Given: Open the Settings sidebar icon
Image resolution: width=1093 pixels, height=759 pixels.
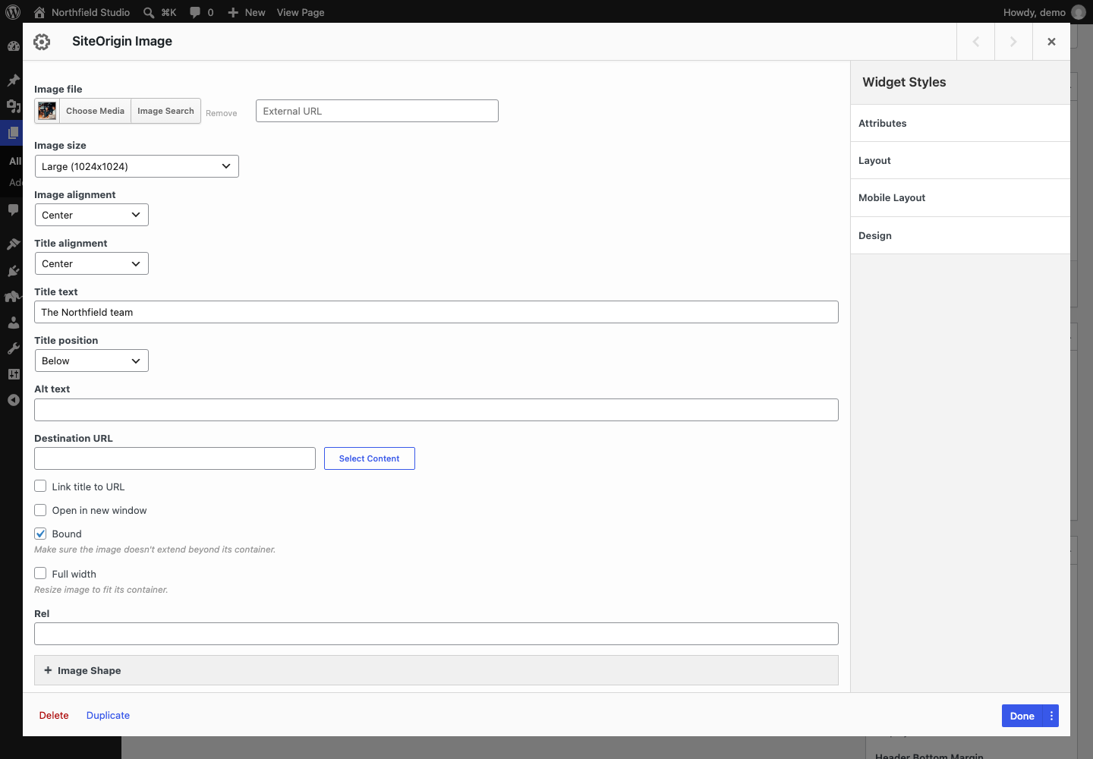Looking at the screenshot, I should pyautogui.click(x=13, y=374).
